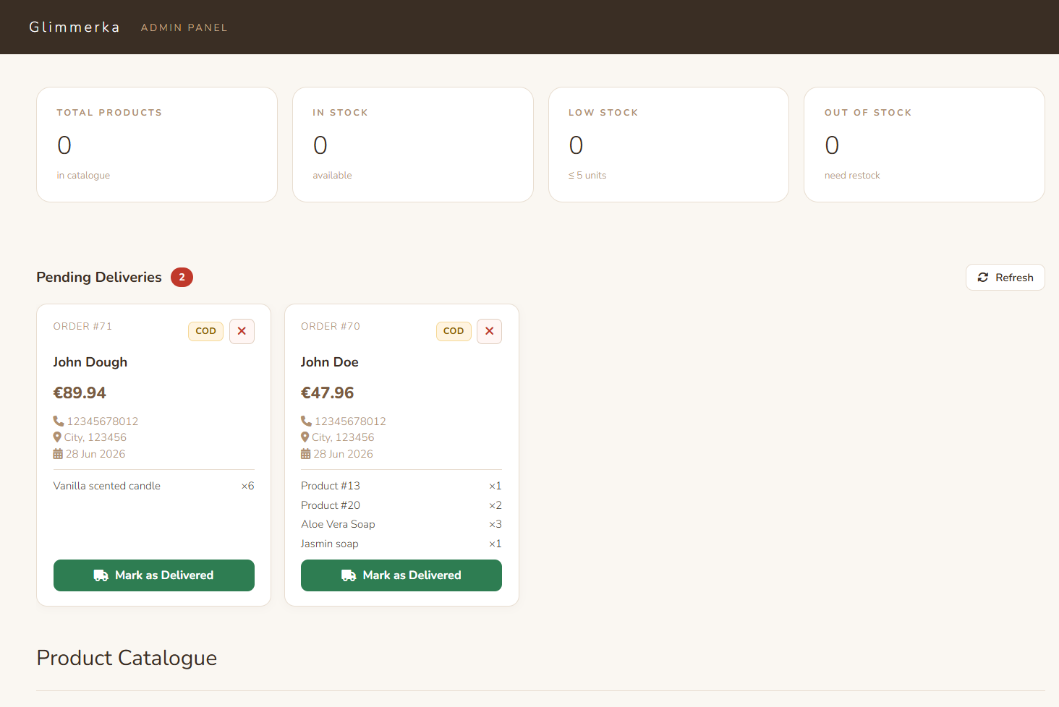Open the Low Stock stat card

coord(668,145)
